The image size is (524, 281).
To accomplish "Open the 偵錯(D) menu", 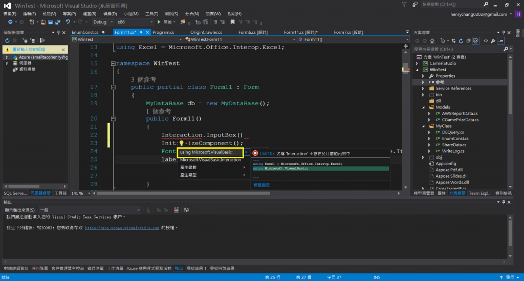I will coord(110,14).
